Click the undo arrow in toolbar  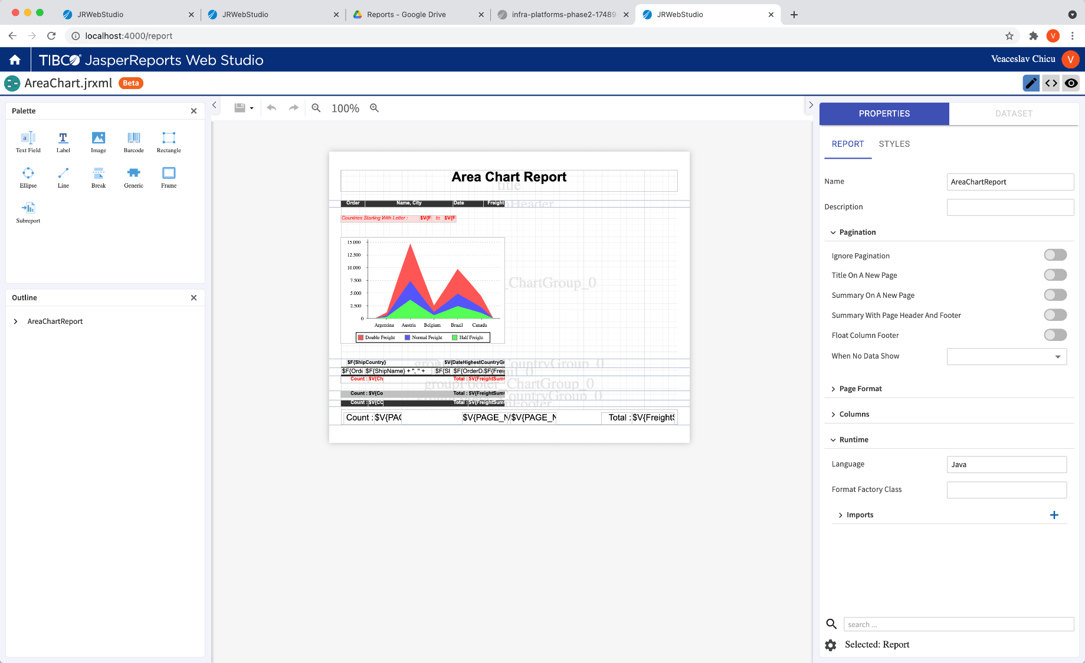[271, 108]
